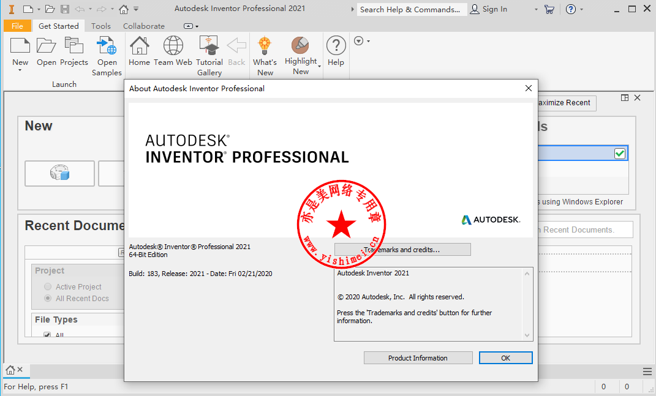The width and height of the screenshot is (656, 396).
Task: Click the Home ribbon button
Action: pyautogui.click(x=139, y=51)
